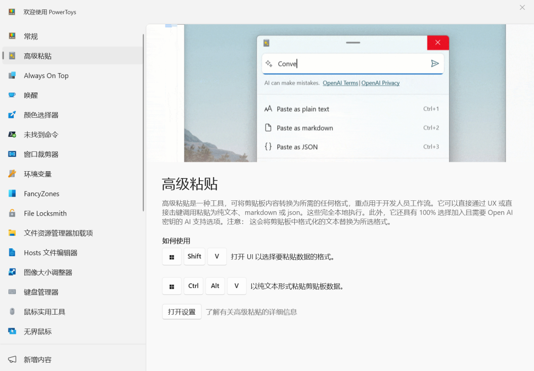
Task: Click the 高级粘贴 heading
Action: pos(190,184)
